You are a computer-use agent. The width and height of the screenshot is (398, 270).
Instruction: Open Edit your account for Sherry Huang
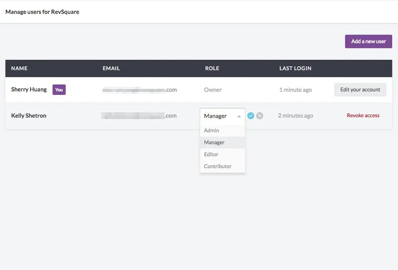point(360,89)
